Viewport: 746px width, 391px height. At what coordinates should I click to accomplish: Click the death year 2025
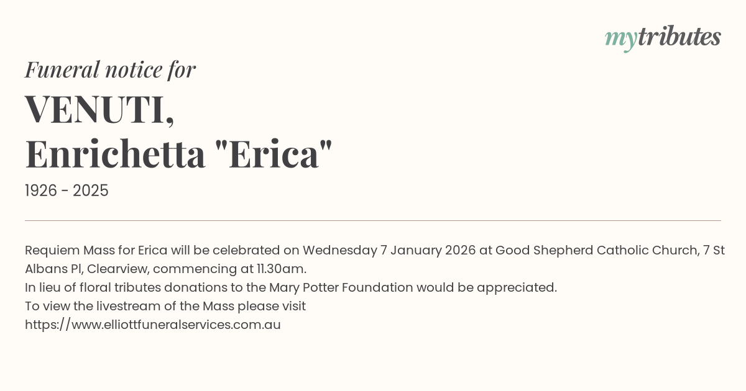click(91, 191)
